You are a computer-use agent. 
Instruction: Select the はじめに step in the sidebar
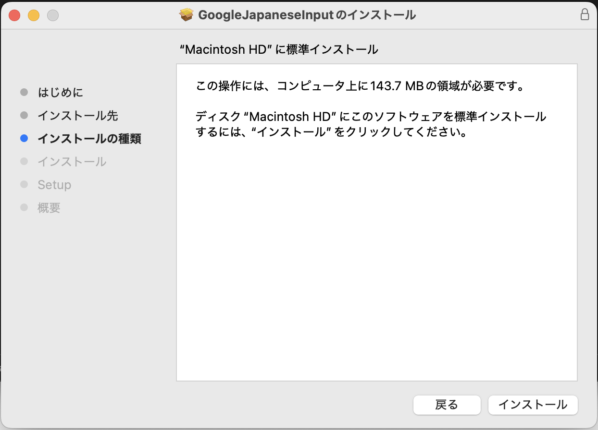click(x=61, y=92)
